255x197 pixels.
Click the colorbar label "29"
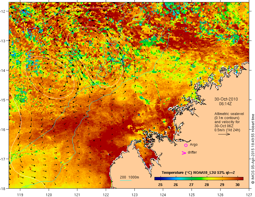tap(222, 185)
